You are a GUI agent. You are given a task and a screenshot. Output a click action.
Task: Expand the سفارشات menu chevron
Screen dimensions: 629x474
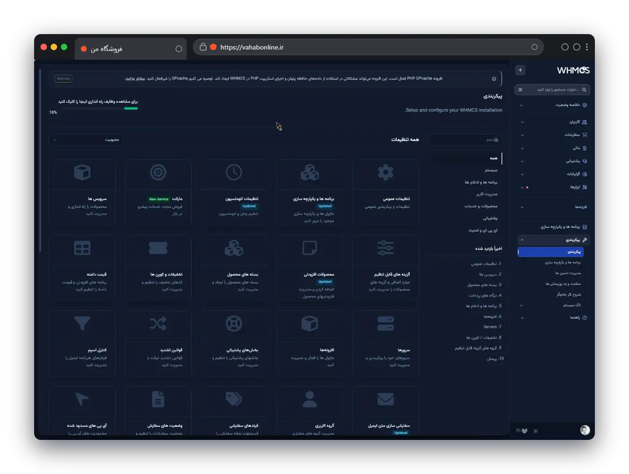point(522,135)
